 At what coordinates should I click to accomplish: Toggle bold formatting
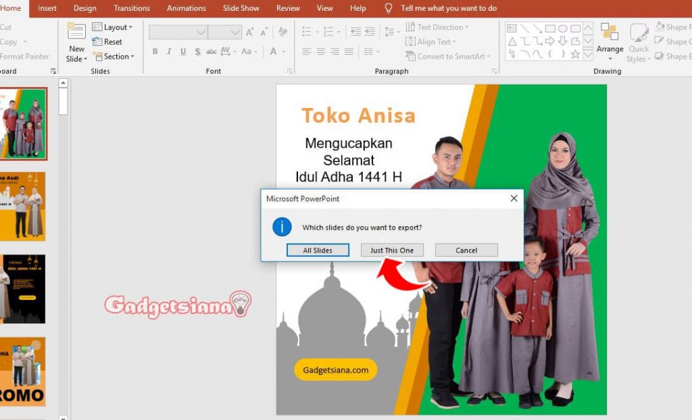155,52
